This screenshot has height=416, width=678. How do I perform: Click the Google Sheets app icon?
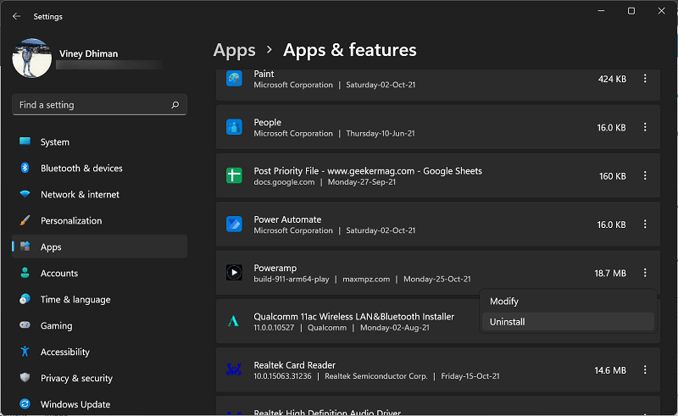pyautogui.click(x=234, y=175)
